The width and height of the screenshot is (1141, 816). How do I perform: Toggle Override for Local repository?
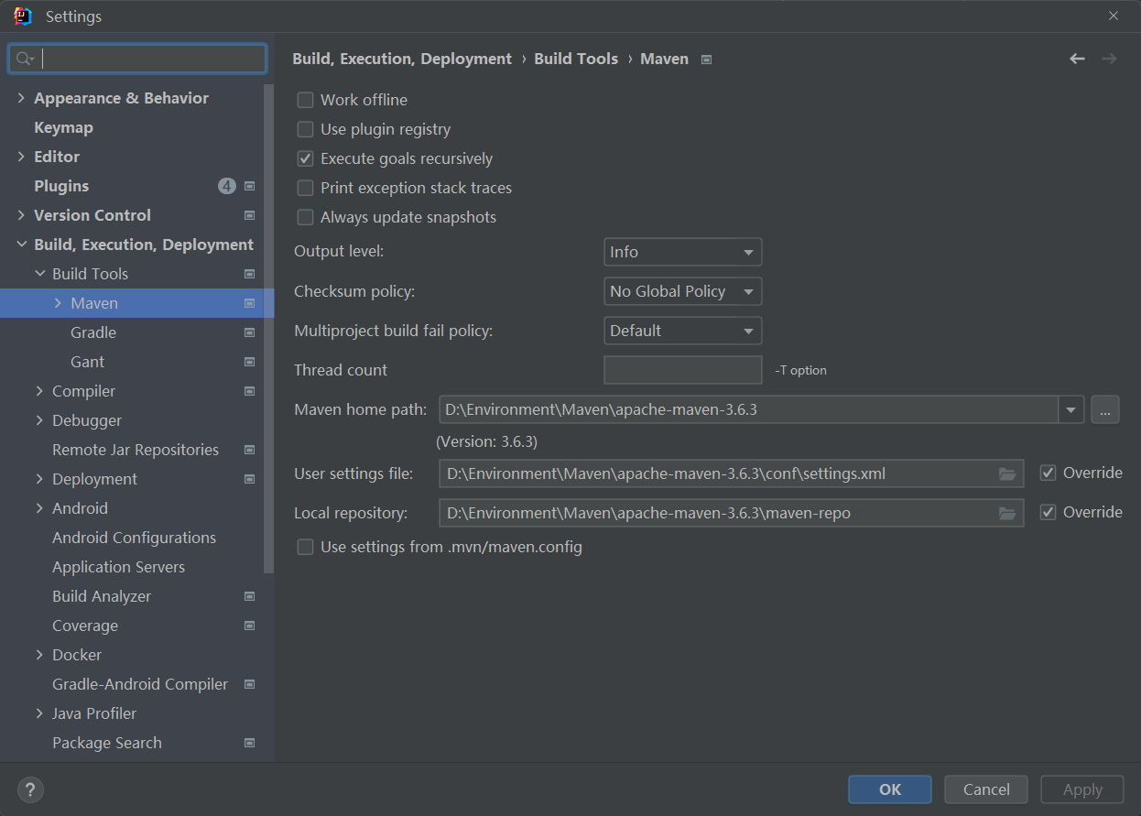tap(1049, 513)
